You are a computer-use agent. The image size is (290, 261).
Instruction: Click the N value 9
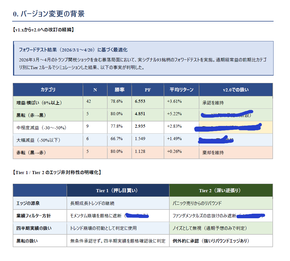(x=88, y=126)
